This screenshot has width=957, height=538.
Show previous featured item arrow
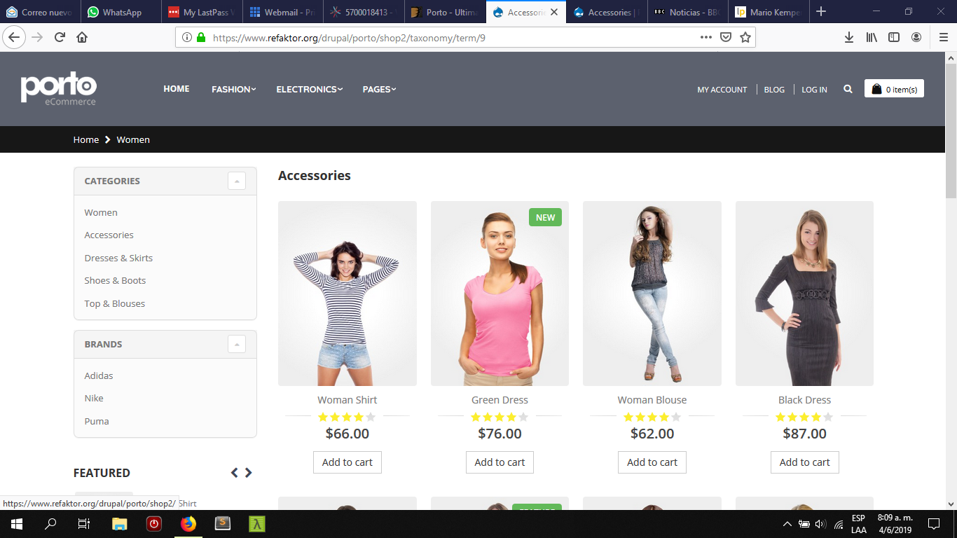click(234, 473)
